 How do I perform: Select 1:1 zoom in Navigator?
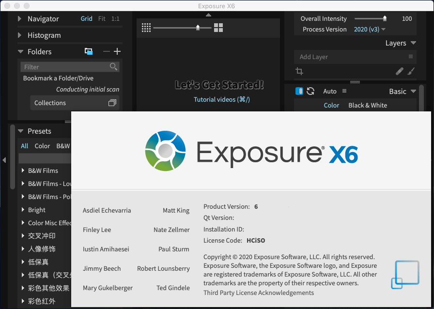(115, 18)
